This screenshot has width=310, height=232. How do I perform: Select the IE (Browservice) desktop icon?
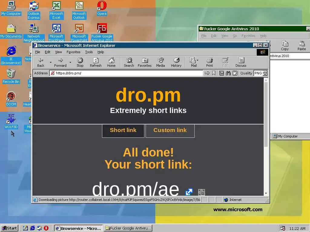click(x=11, y=55)
